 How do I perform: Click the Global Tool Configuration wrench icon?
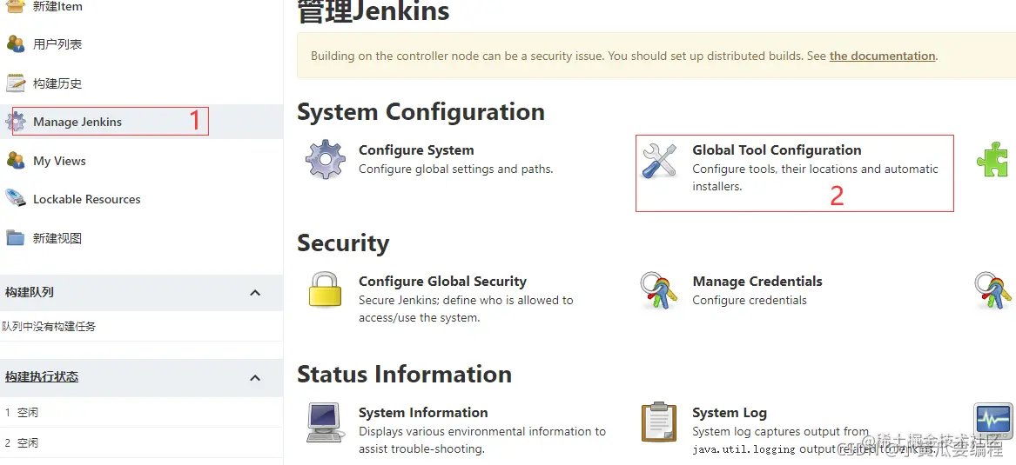pyautogui.click(x=659, y=161)
